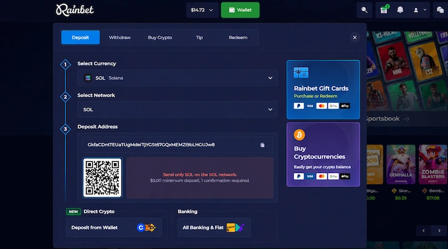Click the Rainbet logo
This screenshot has height=249, width=448.
pos(75,10)
